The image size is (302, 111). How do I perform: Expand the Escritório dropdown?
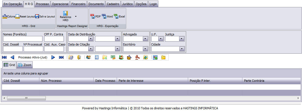pos(145,49)
